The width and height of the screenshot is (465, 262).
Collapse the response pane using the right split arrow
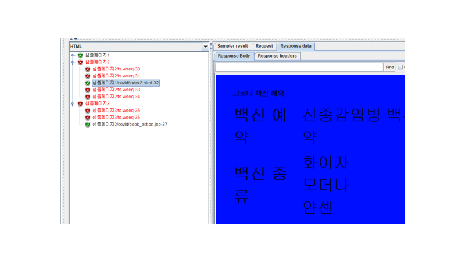tap(211, 48)
